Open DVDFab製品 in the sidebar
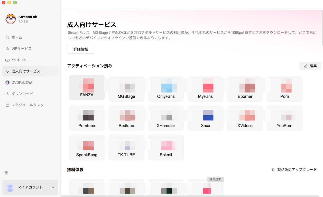323x197 pixels. click(30, 82)
